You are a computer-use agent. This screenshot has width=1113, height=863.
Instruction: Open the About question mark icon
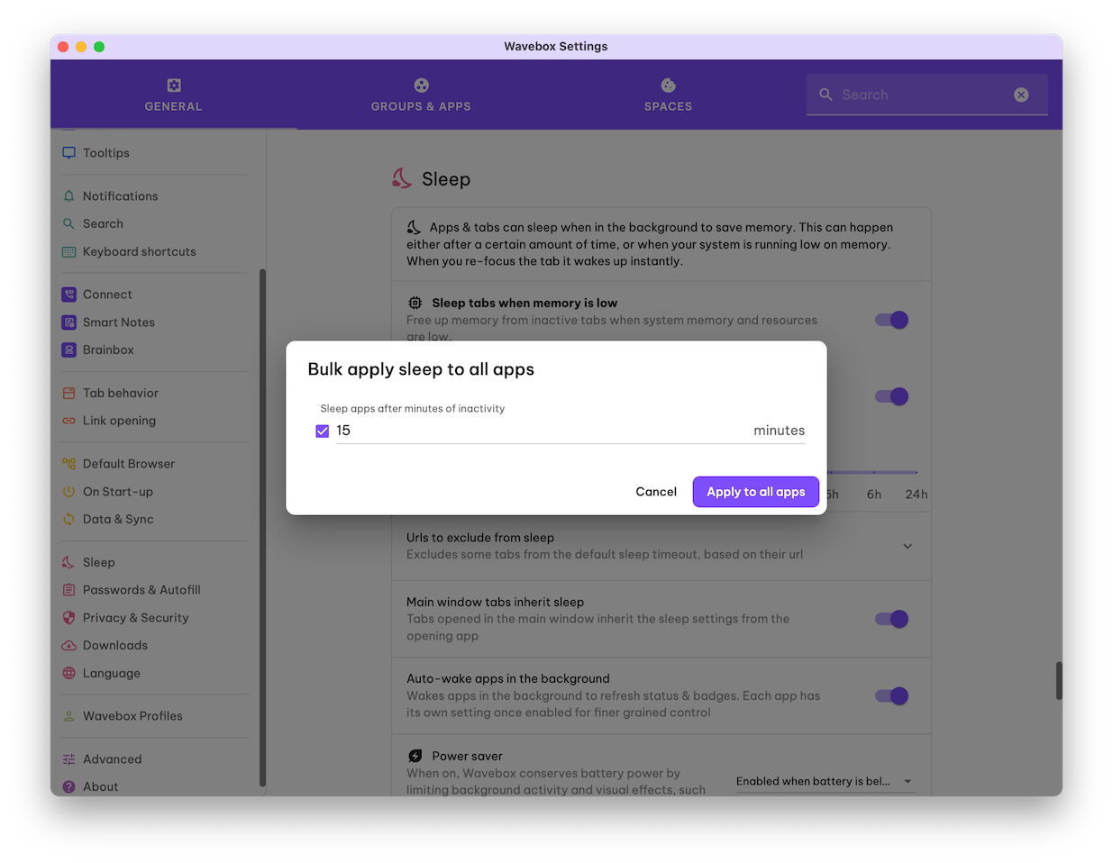coord(68,786)
